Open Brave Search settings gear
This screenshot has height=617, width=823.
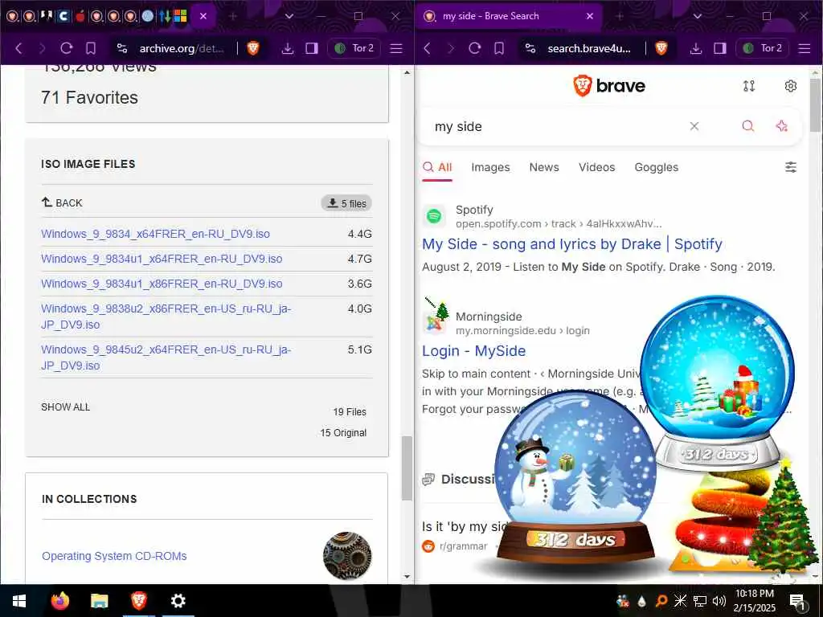(791, 86)
